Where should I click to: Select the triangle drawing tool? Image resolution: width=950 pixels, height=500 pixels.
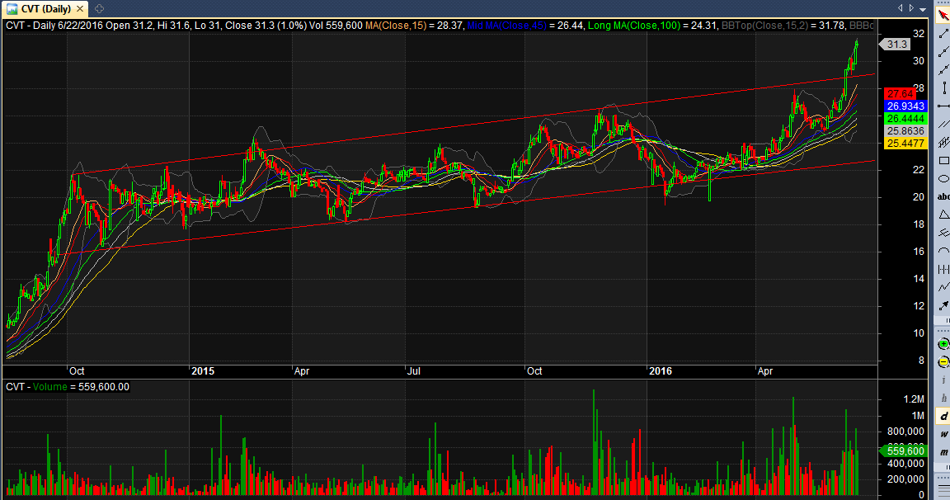point(943,215)
